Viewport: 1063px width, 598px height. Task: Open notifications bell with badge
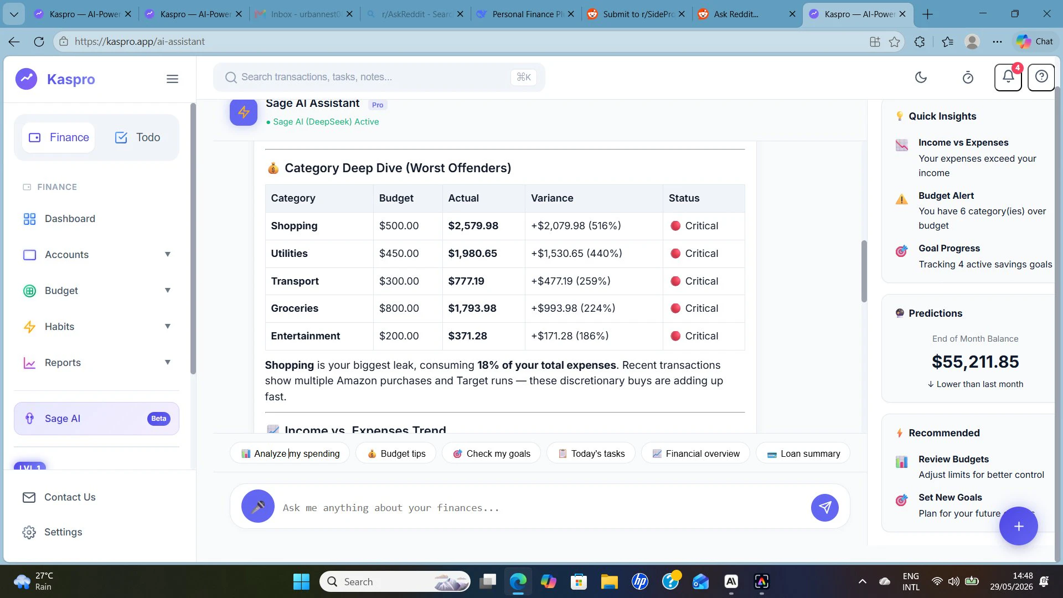pyautogui.click(x=1008, y=78)
